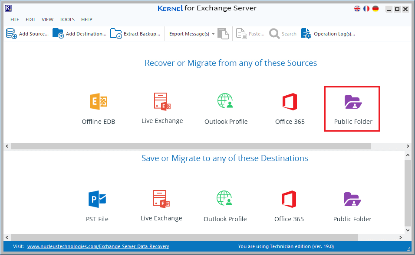Screen dimensions: 415x255
Task: Click the sources horizontal scrollbar thumb
Action: tap(191, 146)
